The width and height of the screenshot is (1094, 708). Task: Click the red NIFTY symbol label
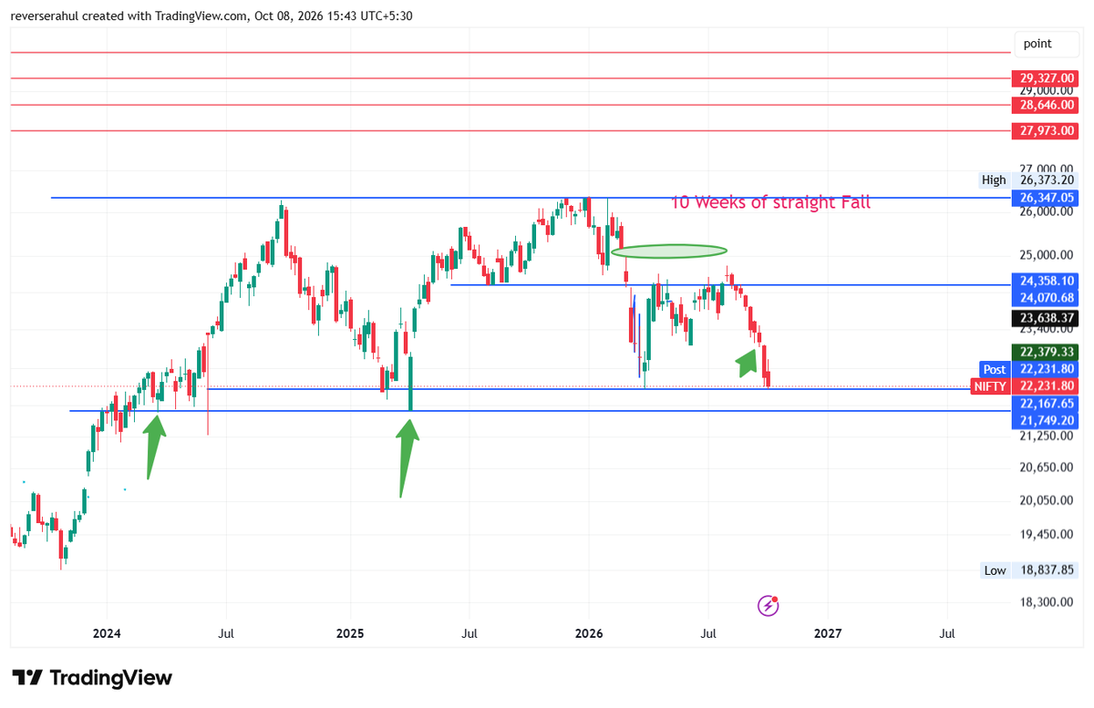tap(990, 386)
